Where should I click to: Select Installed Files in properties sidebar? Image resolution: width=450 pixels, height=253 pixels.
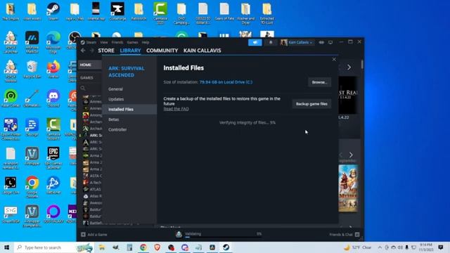click(x=129, y=110)
